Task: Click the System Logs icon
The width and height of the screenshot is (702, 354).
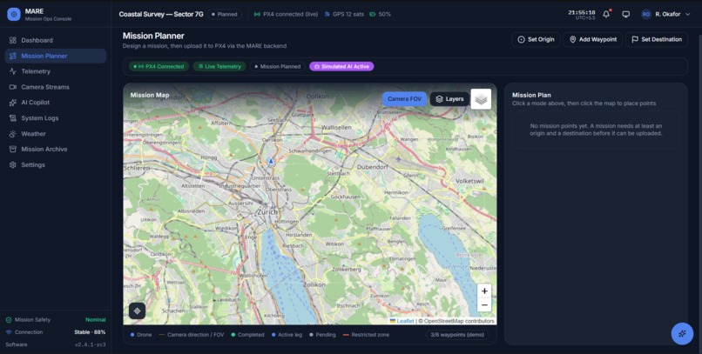Action: [x=12, y=118]
